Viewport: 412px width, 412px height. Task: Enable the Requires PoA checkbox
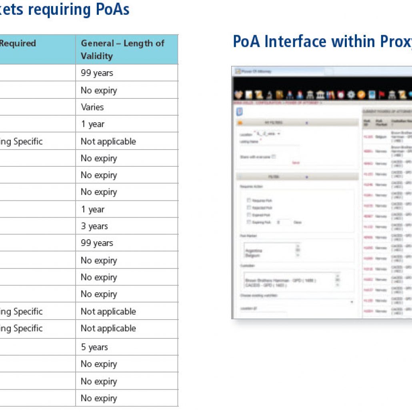pyautogui.click(x=249, y=200)
